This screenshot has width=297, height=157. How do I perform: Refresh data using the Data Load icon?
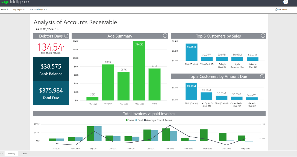point(281,9)
